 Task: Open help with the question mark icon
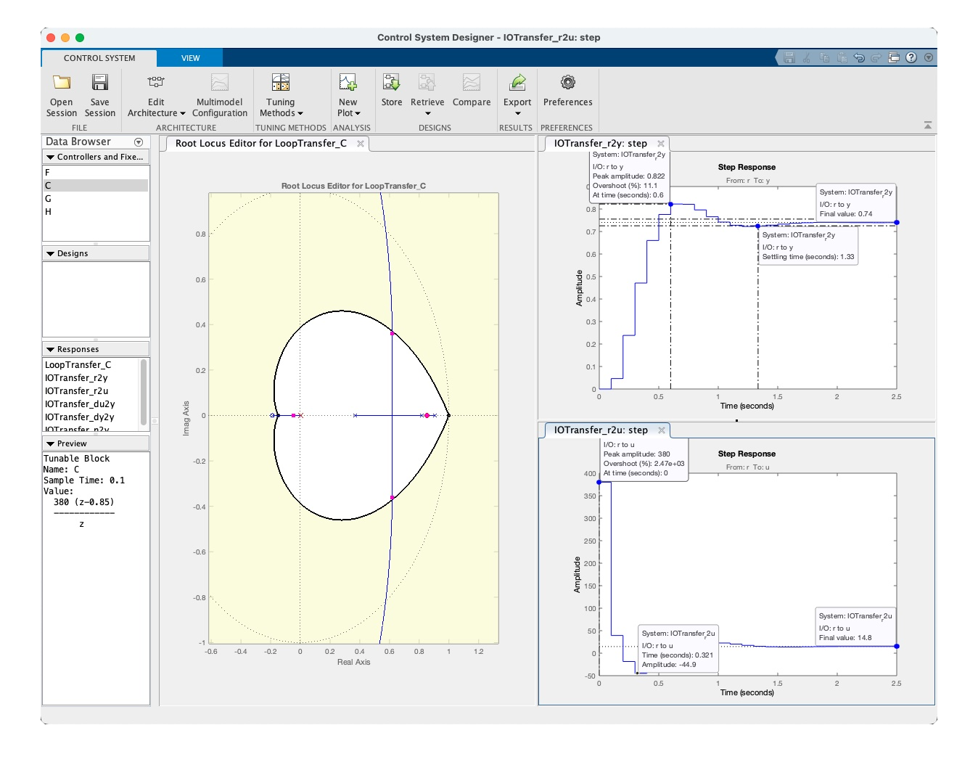coord(911,57)
